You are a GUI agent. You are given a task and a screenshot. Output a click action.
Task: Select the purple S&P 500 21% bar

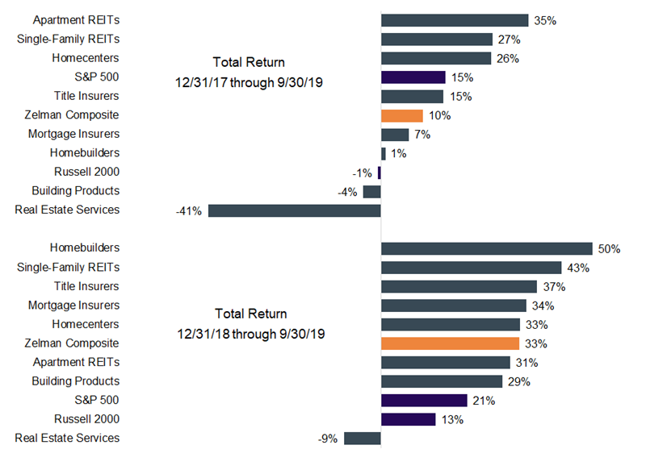(x=424, y=401)
